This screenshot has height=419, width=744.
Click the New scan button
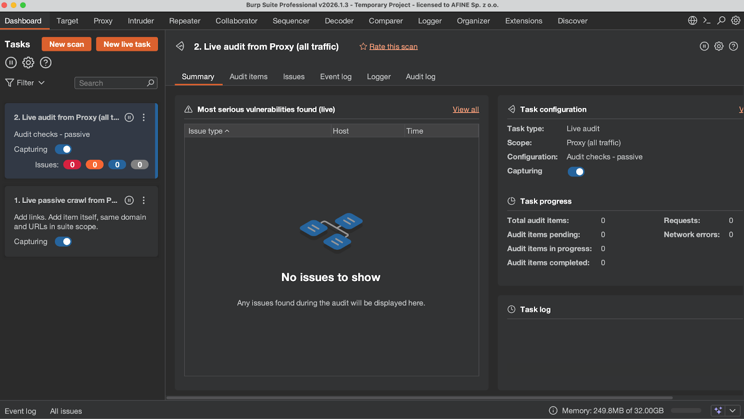click(66, 44)
